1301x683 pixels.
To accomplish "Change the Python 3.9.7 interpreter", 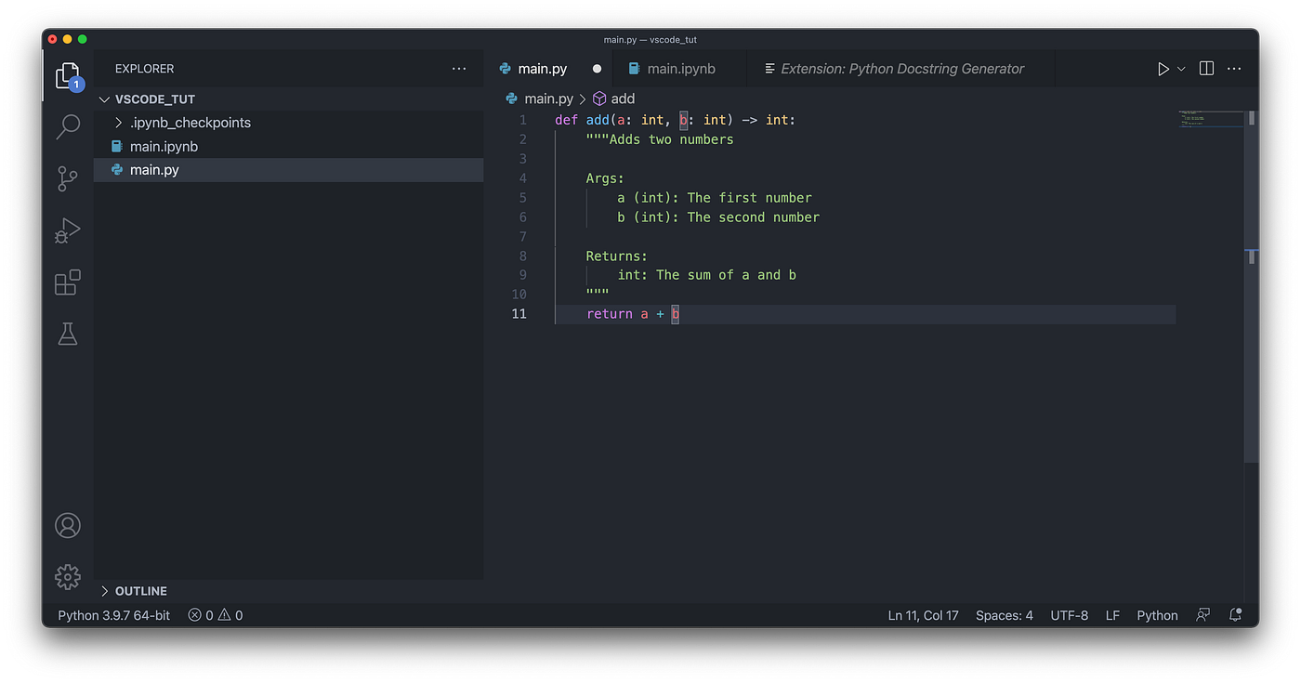I will tap(112, 614).
